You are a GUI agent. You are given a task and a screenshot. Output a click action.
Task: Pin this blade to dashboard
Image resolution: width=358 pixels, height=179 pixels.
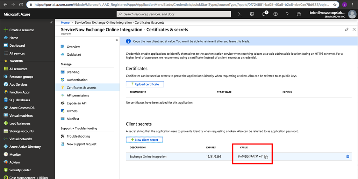pos(346,30)
